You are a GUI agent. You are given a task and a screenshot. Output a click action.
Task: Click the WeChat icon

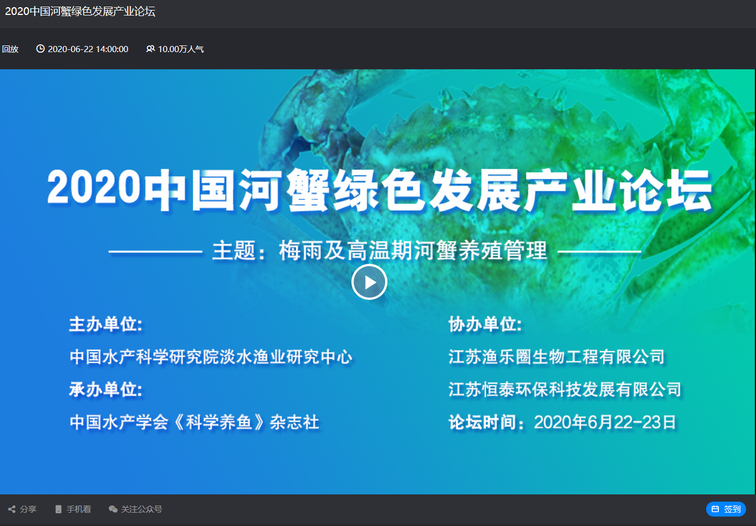[113, 509]
